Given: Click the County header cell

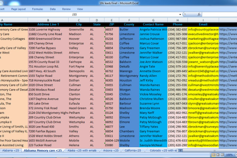Looking at the screenshot, I should 129,24.
